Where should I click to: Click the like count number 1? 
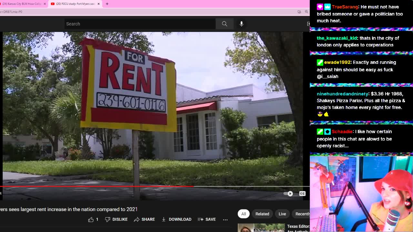click(x=97, y=219)
